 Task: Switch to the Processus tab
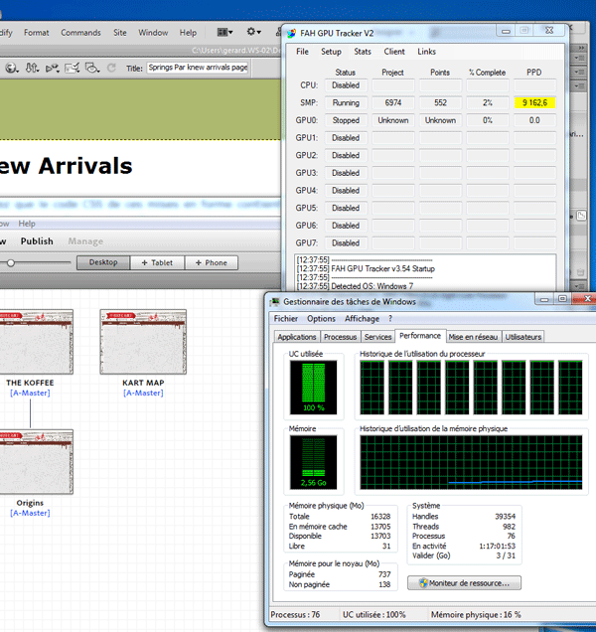coord(340,337)
